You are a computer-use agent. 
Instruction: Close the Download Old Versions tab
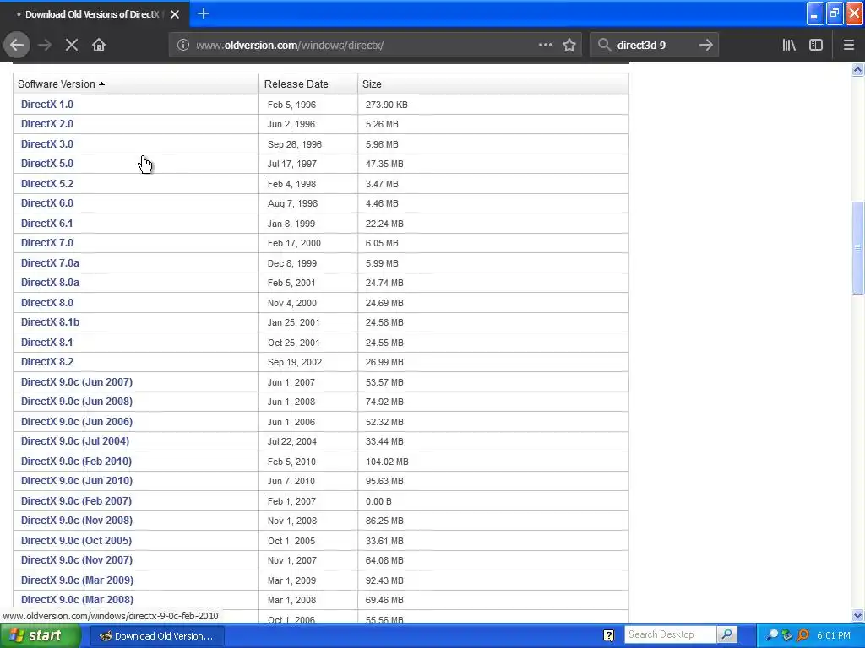pyautogui.click(x=175, y=14)
